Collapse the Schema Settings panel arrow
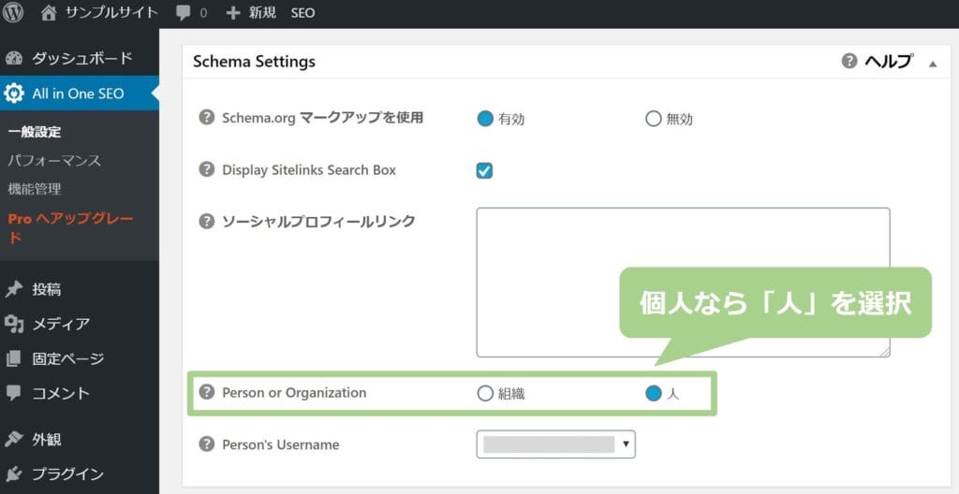This screenshot has width=959, height=494. coord(933,64)
